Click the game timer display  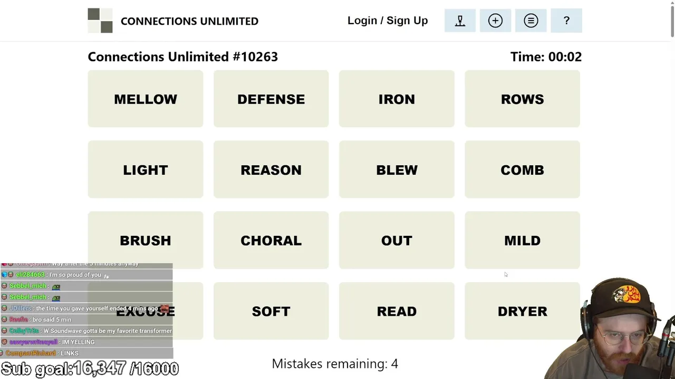tap(546, 57)
